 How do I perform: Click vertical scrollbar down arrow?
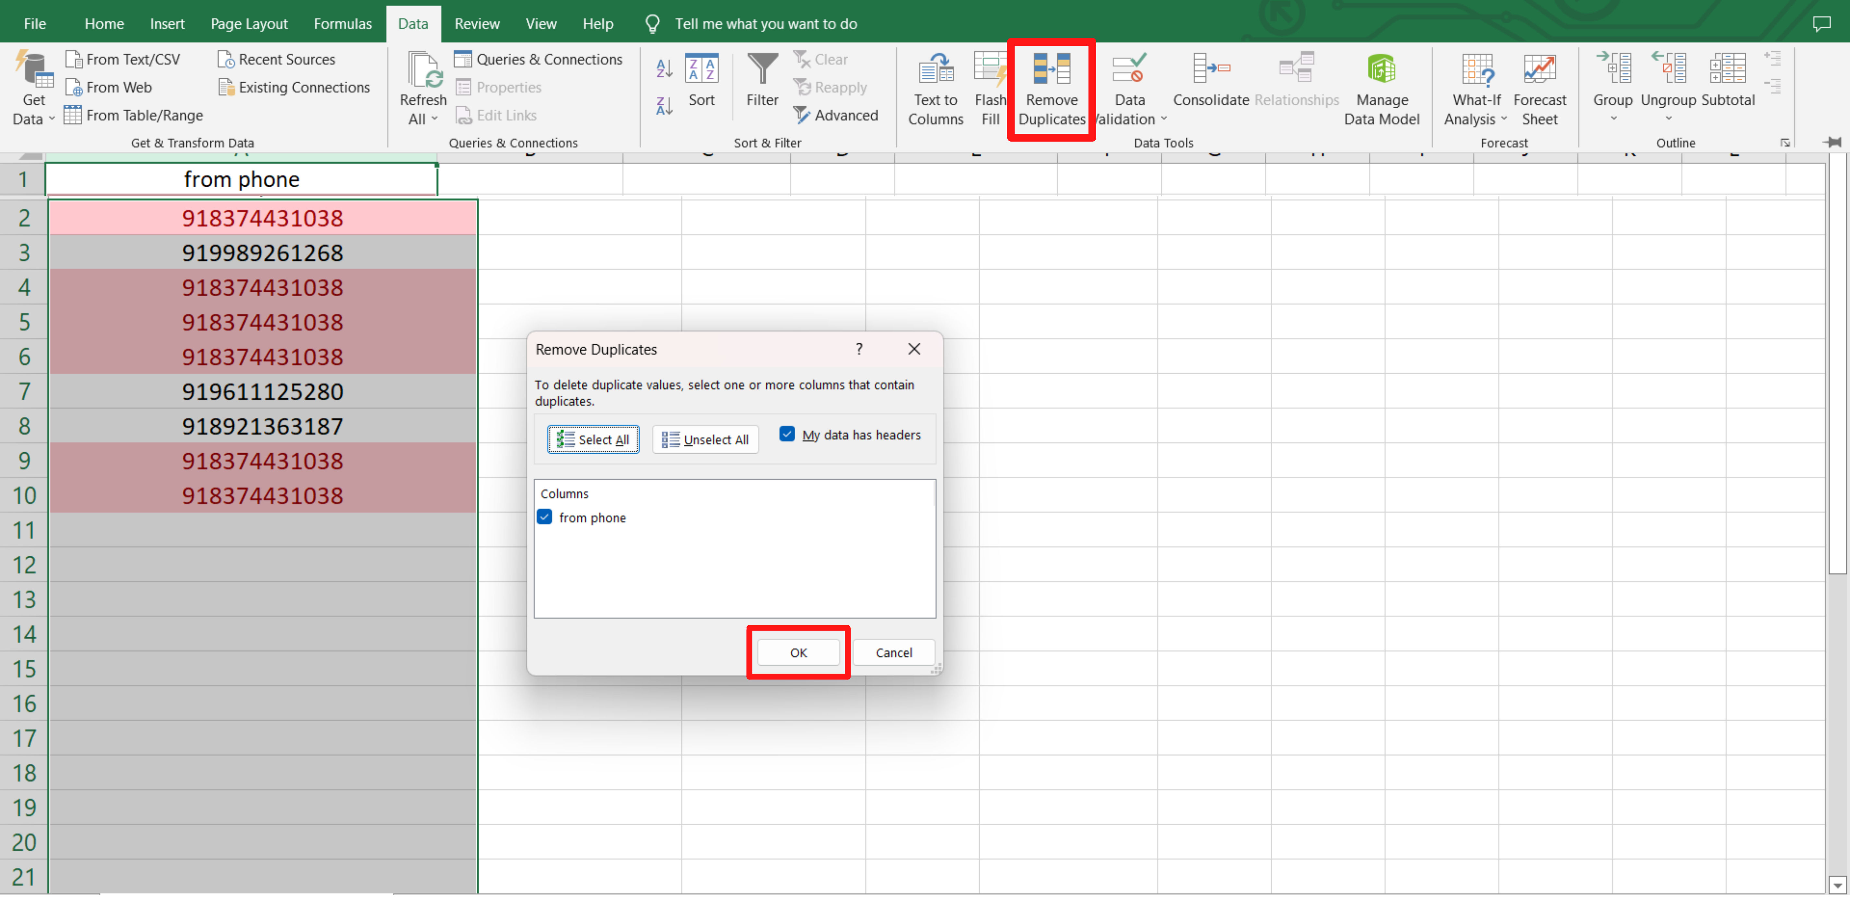point(1837,886)
